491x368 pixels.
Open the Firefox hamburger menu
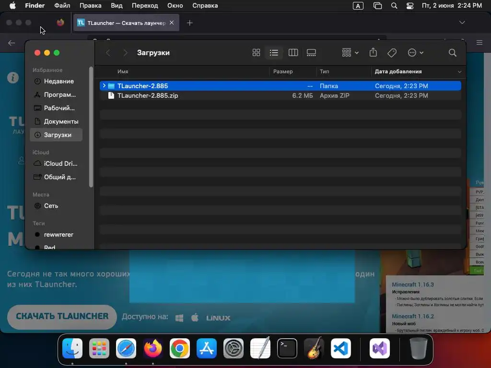(479, 43)
